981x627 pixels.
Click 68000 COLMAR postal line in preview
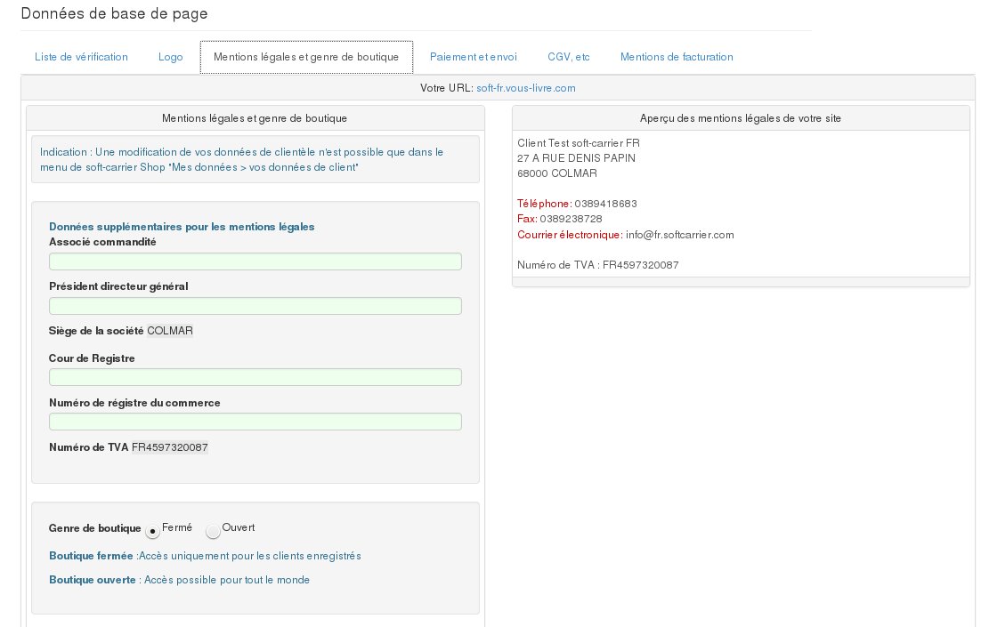pos(556,173)
